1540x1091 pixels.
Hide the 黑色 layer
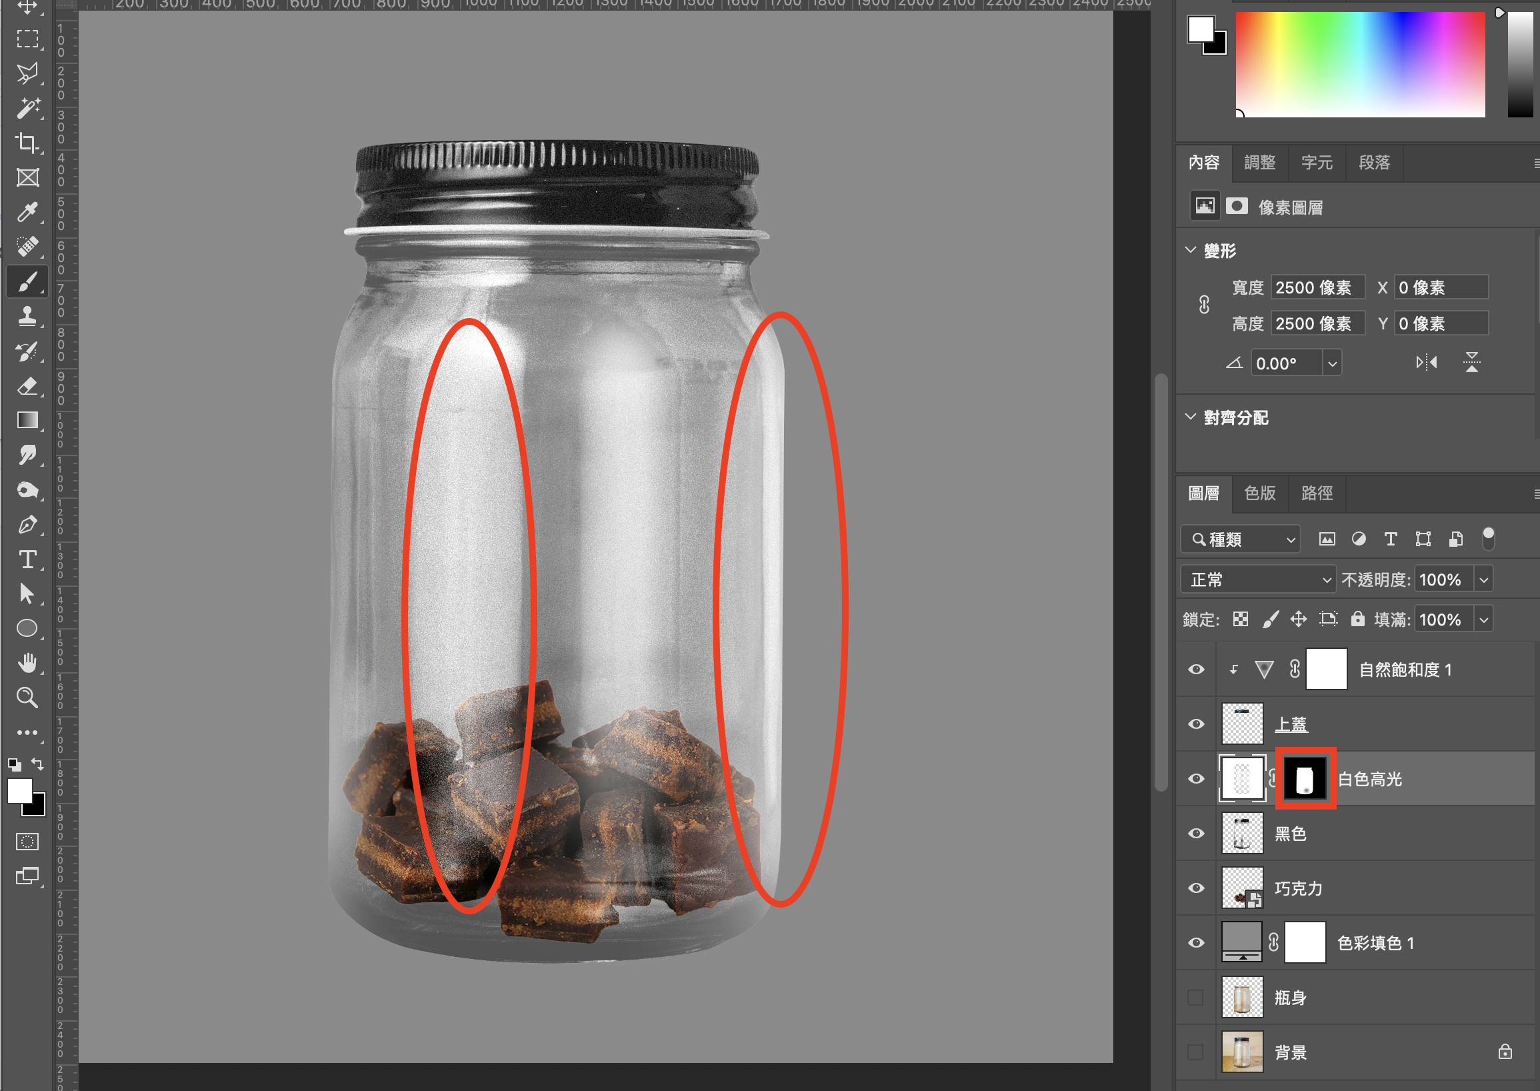click(x=1196, y=834)
